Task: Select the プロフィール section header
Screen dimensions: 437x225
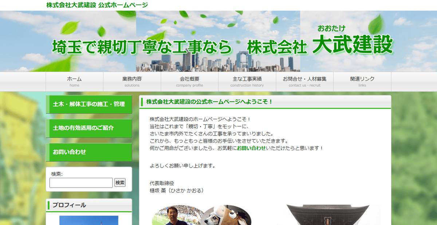Action: pyautogui.click(x=89, y=205)
